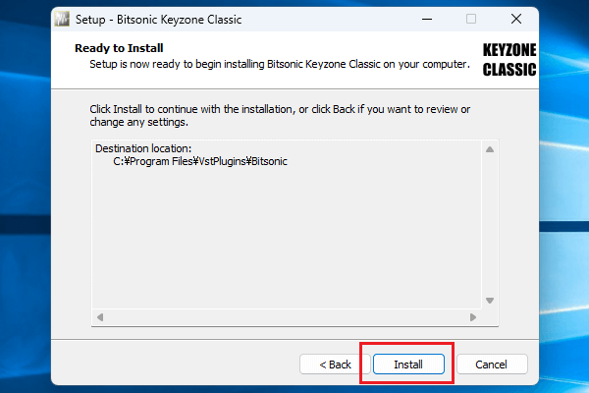Minimize the Setup window

(x=427, y=19)
